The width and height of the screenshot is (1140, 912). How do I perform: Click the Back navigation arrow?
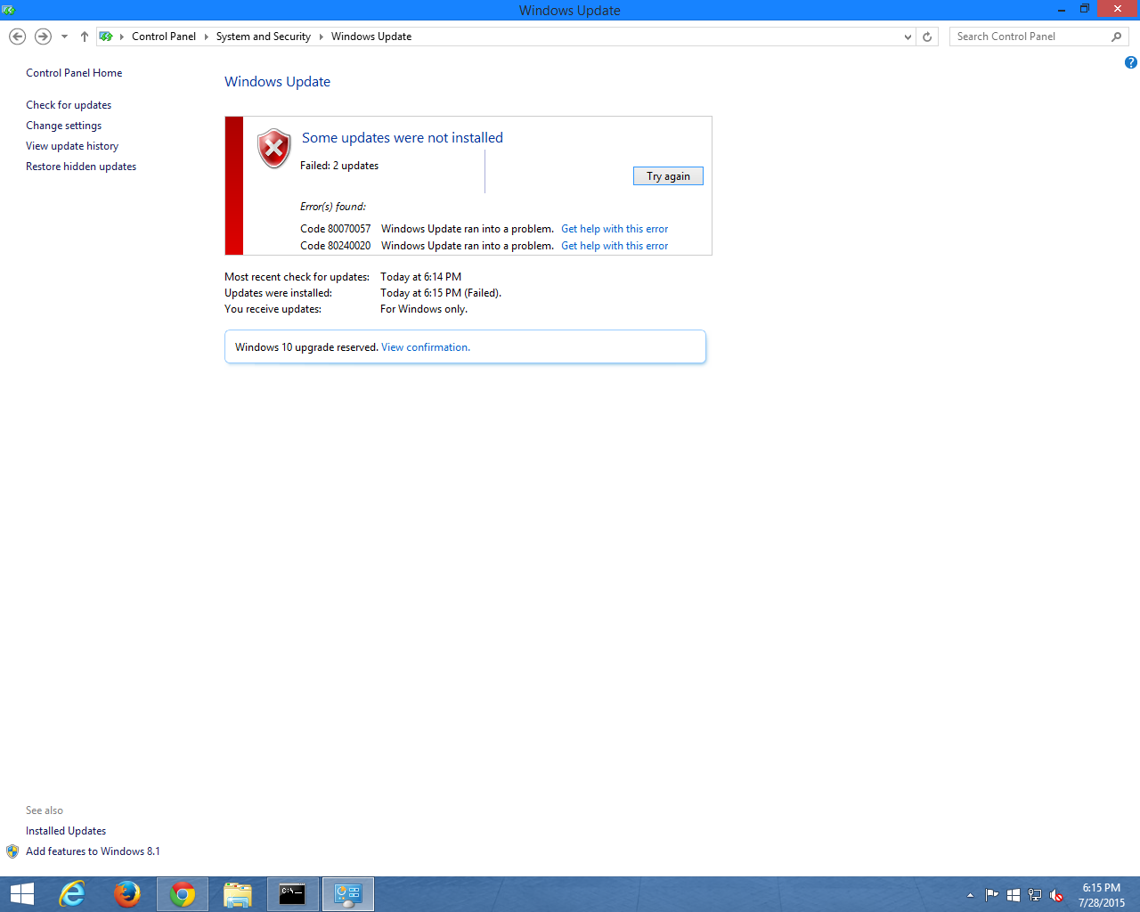point(17,37)
